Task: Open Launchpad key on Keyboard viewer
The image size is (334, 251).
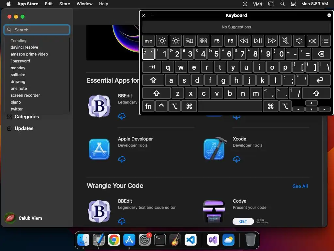Action: point(203,41)
